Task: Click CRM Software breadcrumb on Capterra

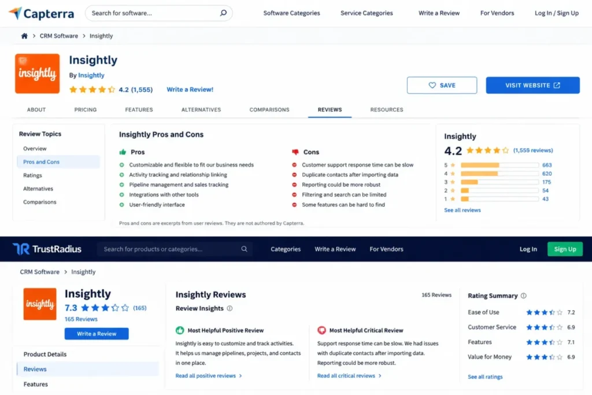Action: click(x=59, y=36)
